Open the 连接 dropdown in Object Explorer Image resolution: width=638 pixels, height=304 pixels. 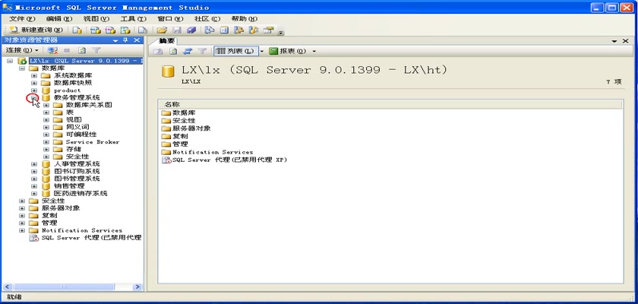(22, 50)
